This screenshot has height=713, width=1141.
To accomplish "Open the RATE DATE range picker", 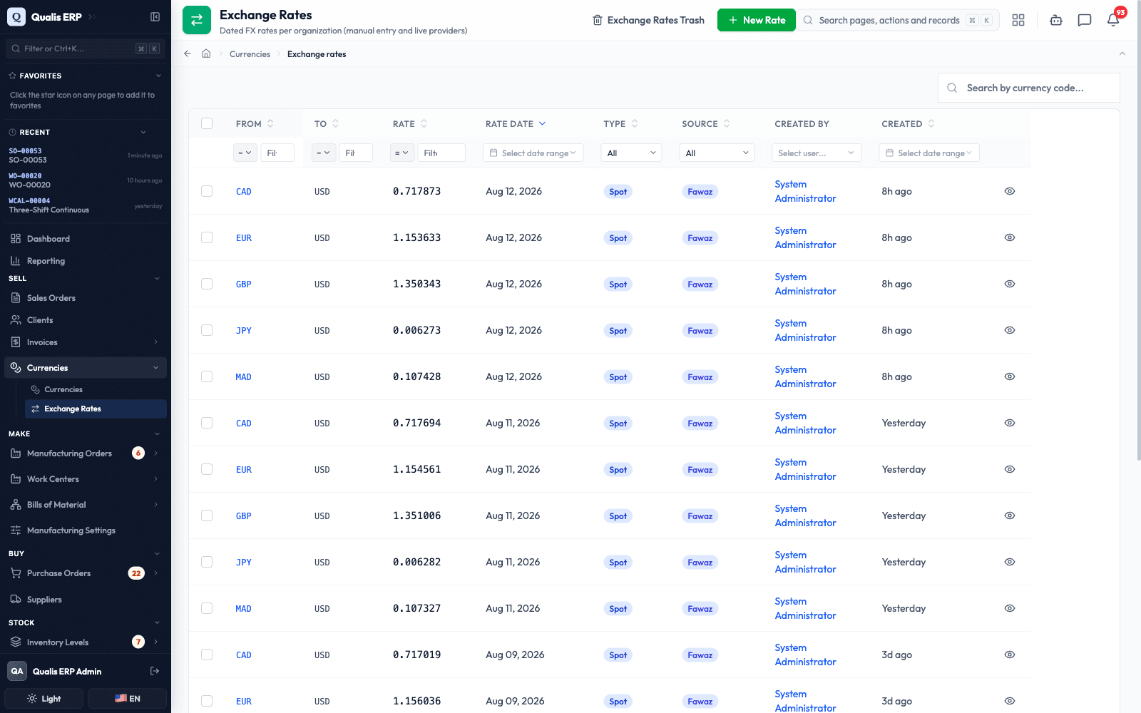I will 533,153.
